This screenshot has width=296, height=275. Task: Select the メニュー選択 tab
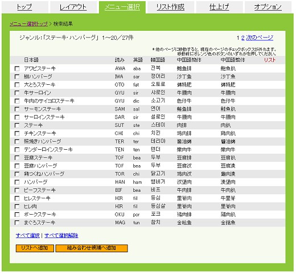click(122, 7)
